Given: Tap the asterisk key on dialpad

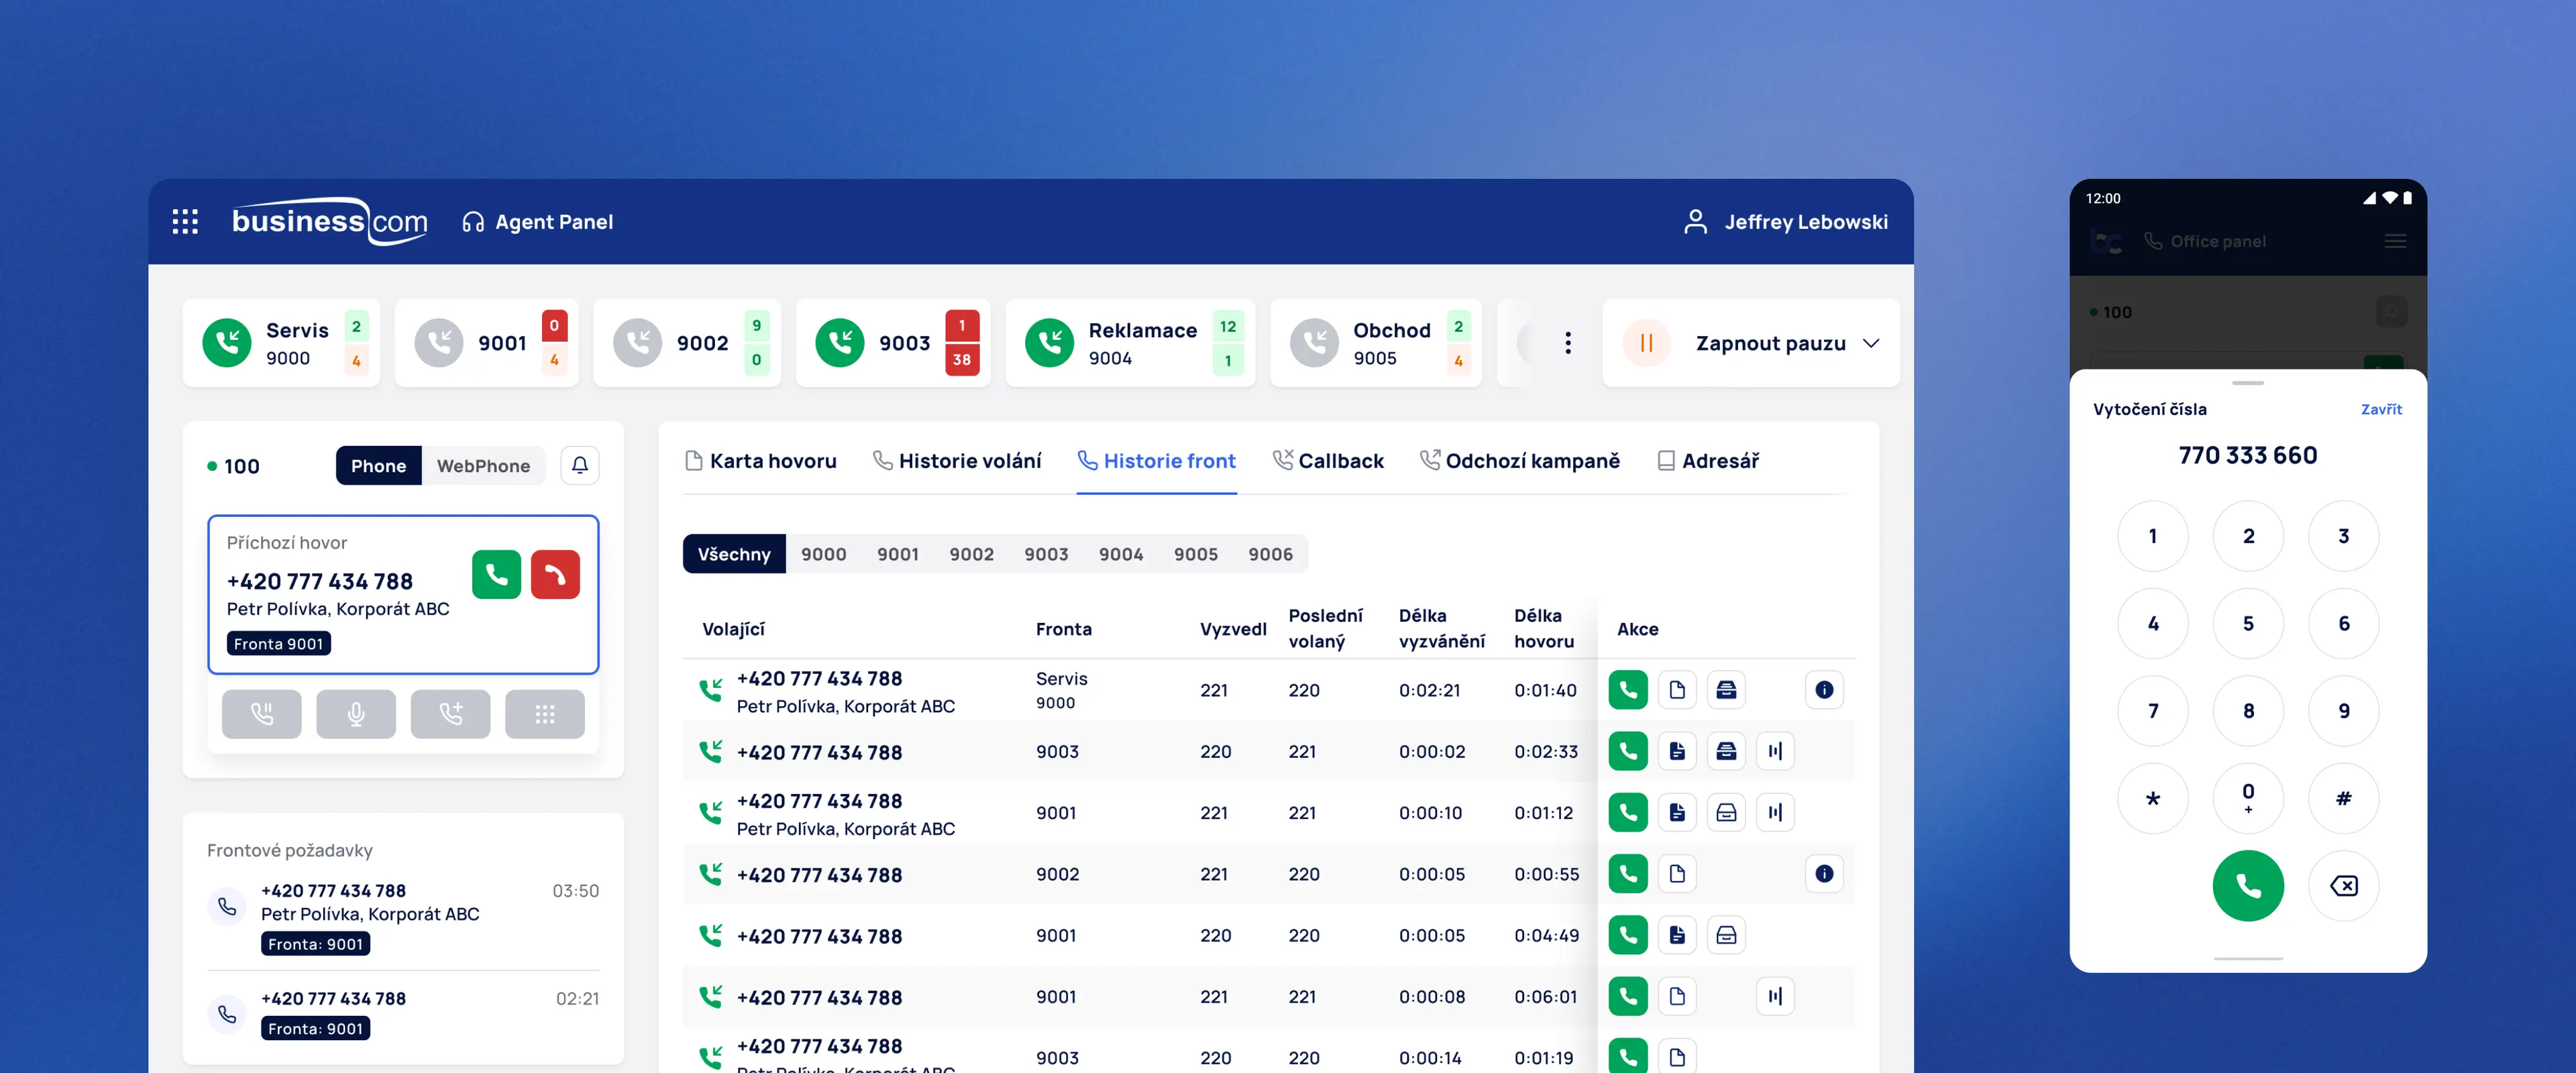Looking at the screenshot, I should pyautogui.click(x=2152, y=798).
